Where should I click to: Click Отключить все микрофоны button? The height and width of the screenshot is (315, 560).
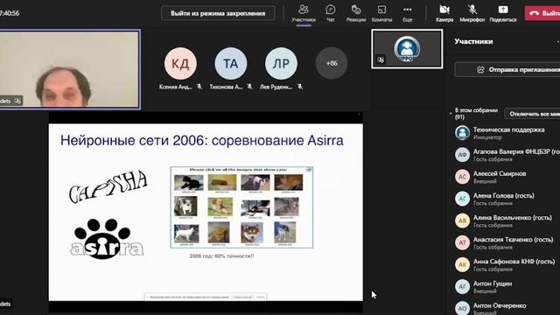pos(532,114)
